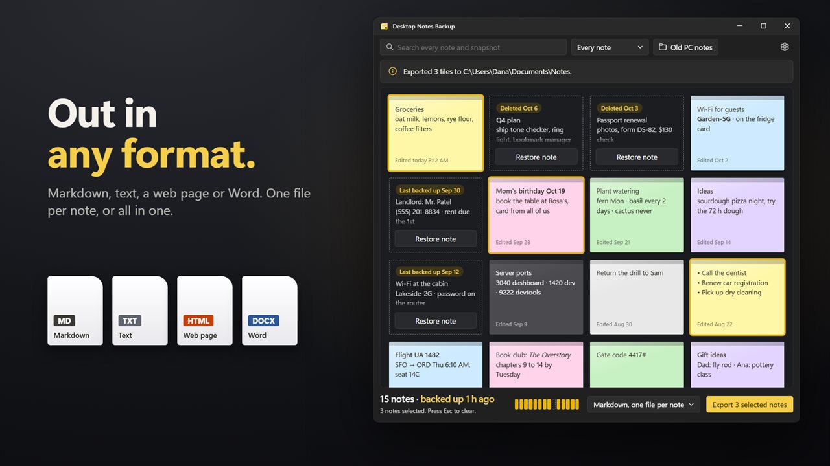Screen dimensions: 830x466
Task: Select the dark Server ports note
Action: (x=536, y=297)
